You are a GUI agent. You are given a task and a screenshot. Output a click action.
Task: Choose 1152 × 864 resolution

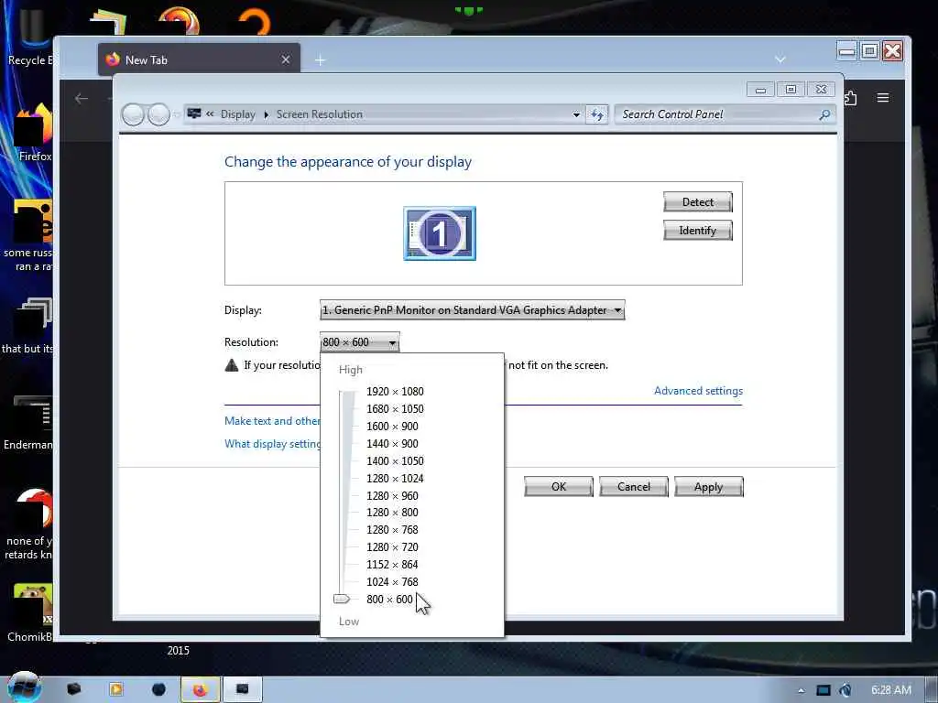pyautogui.click(x=392, y=564)
